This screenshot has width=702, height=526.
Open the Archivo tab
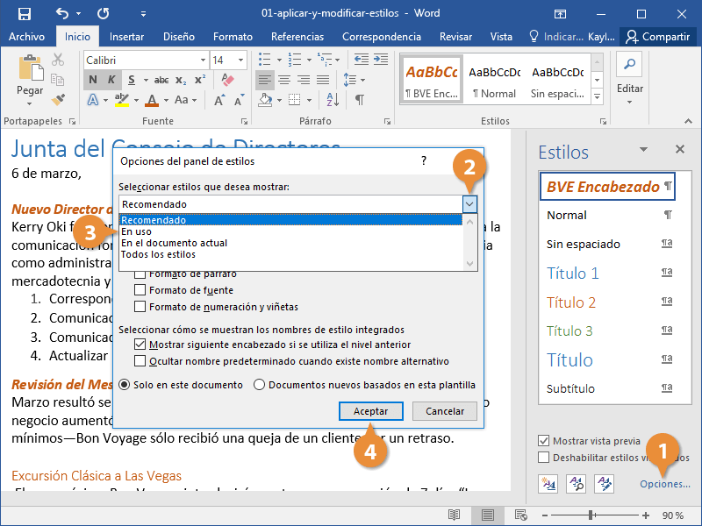(x=26, y=37)
